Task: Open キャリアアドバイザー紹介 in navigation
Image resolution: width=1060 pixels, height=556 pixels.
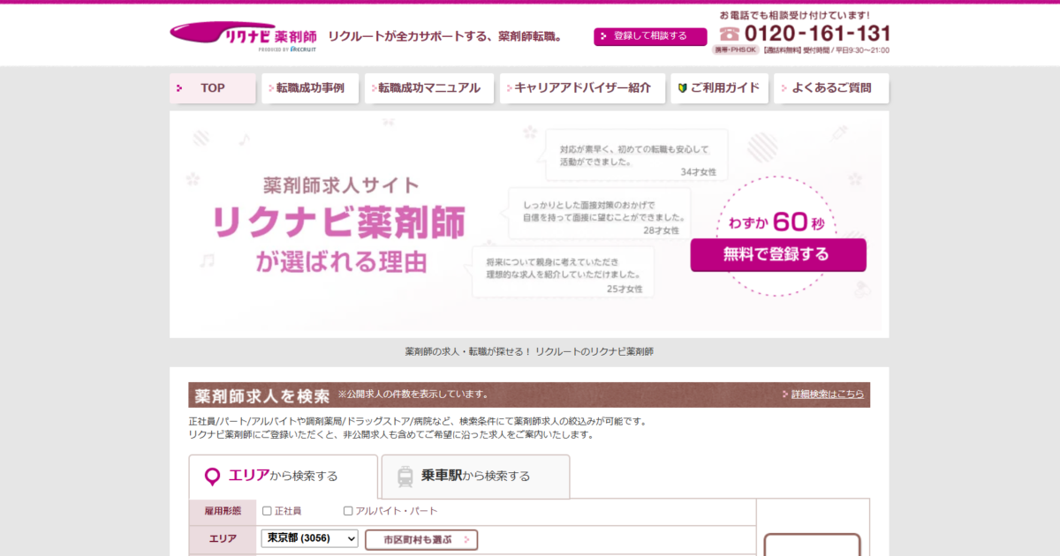Action: tap(582, 88)
